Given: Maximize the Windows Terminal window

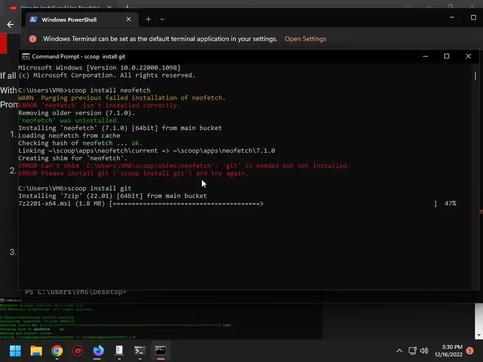Looking at the screenshot, I should tap(474, 17).
